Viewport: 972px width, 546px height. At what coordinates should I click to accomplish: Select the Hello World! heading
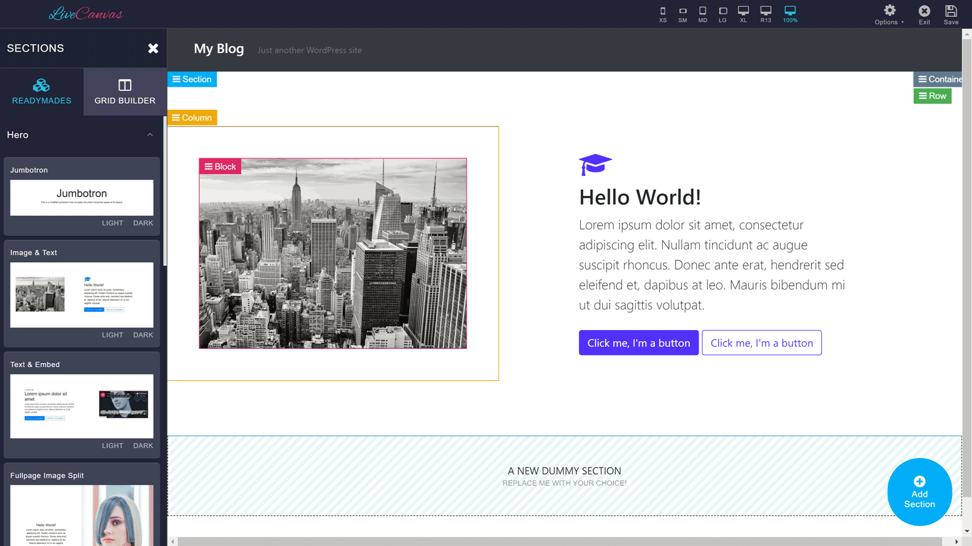click(x=640, y=197)
